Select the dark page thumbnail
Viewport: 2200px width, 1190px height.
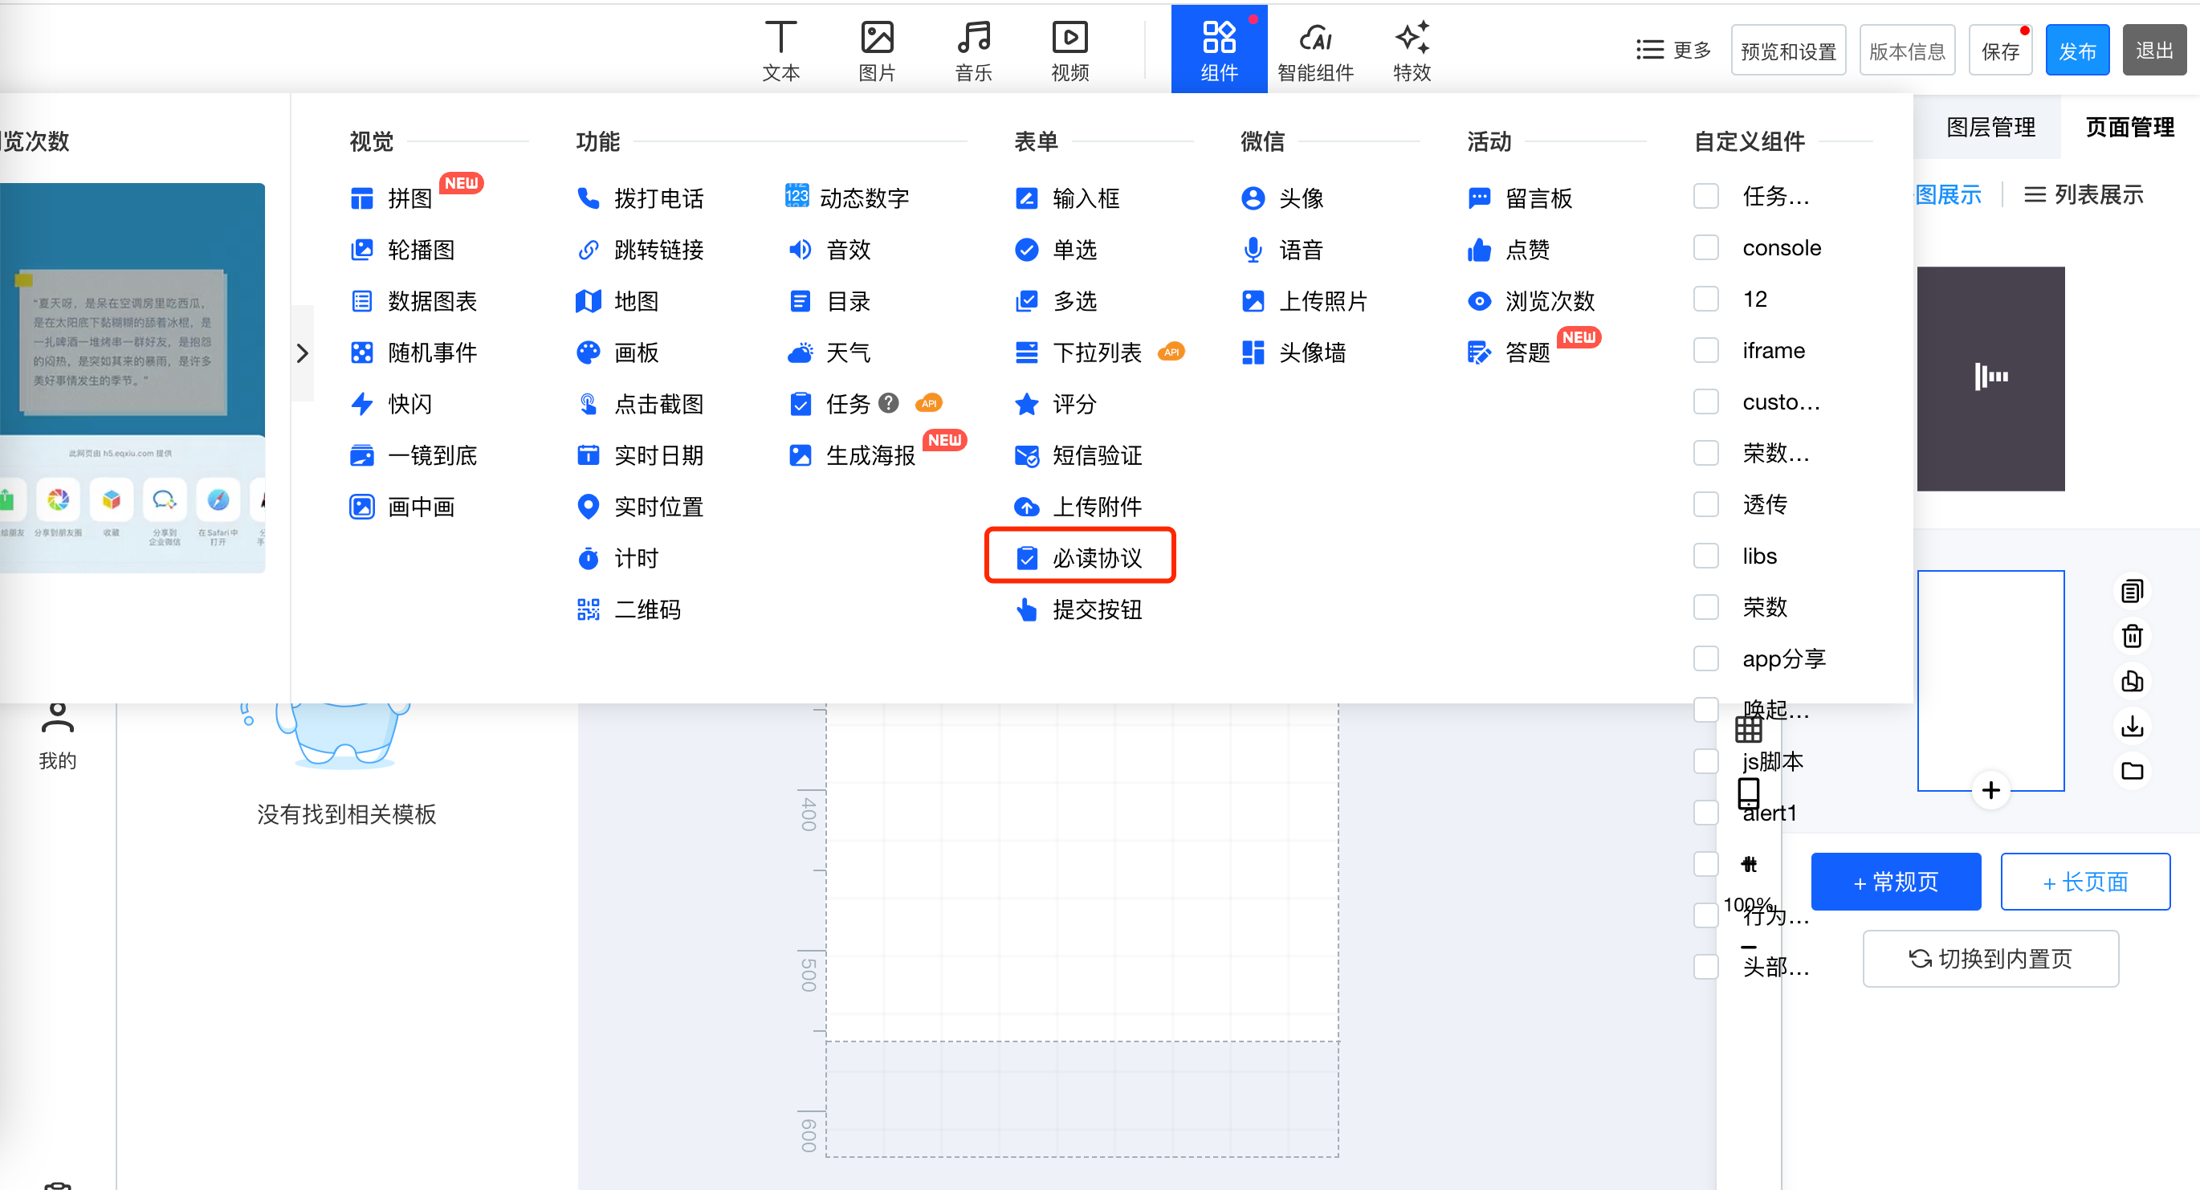(x=1990, y=378)
